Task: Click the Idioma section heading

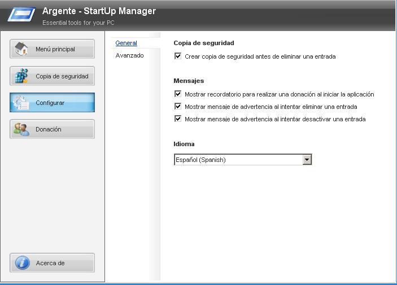Action: (x=184, y=144)
